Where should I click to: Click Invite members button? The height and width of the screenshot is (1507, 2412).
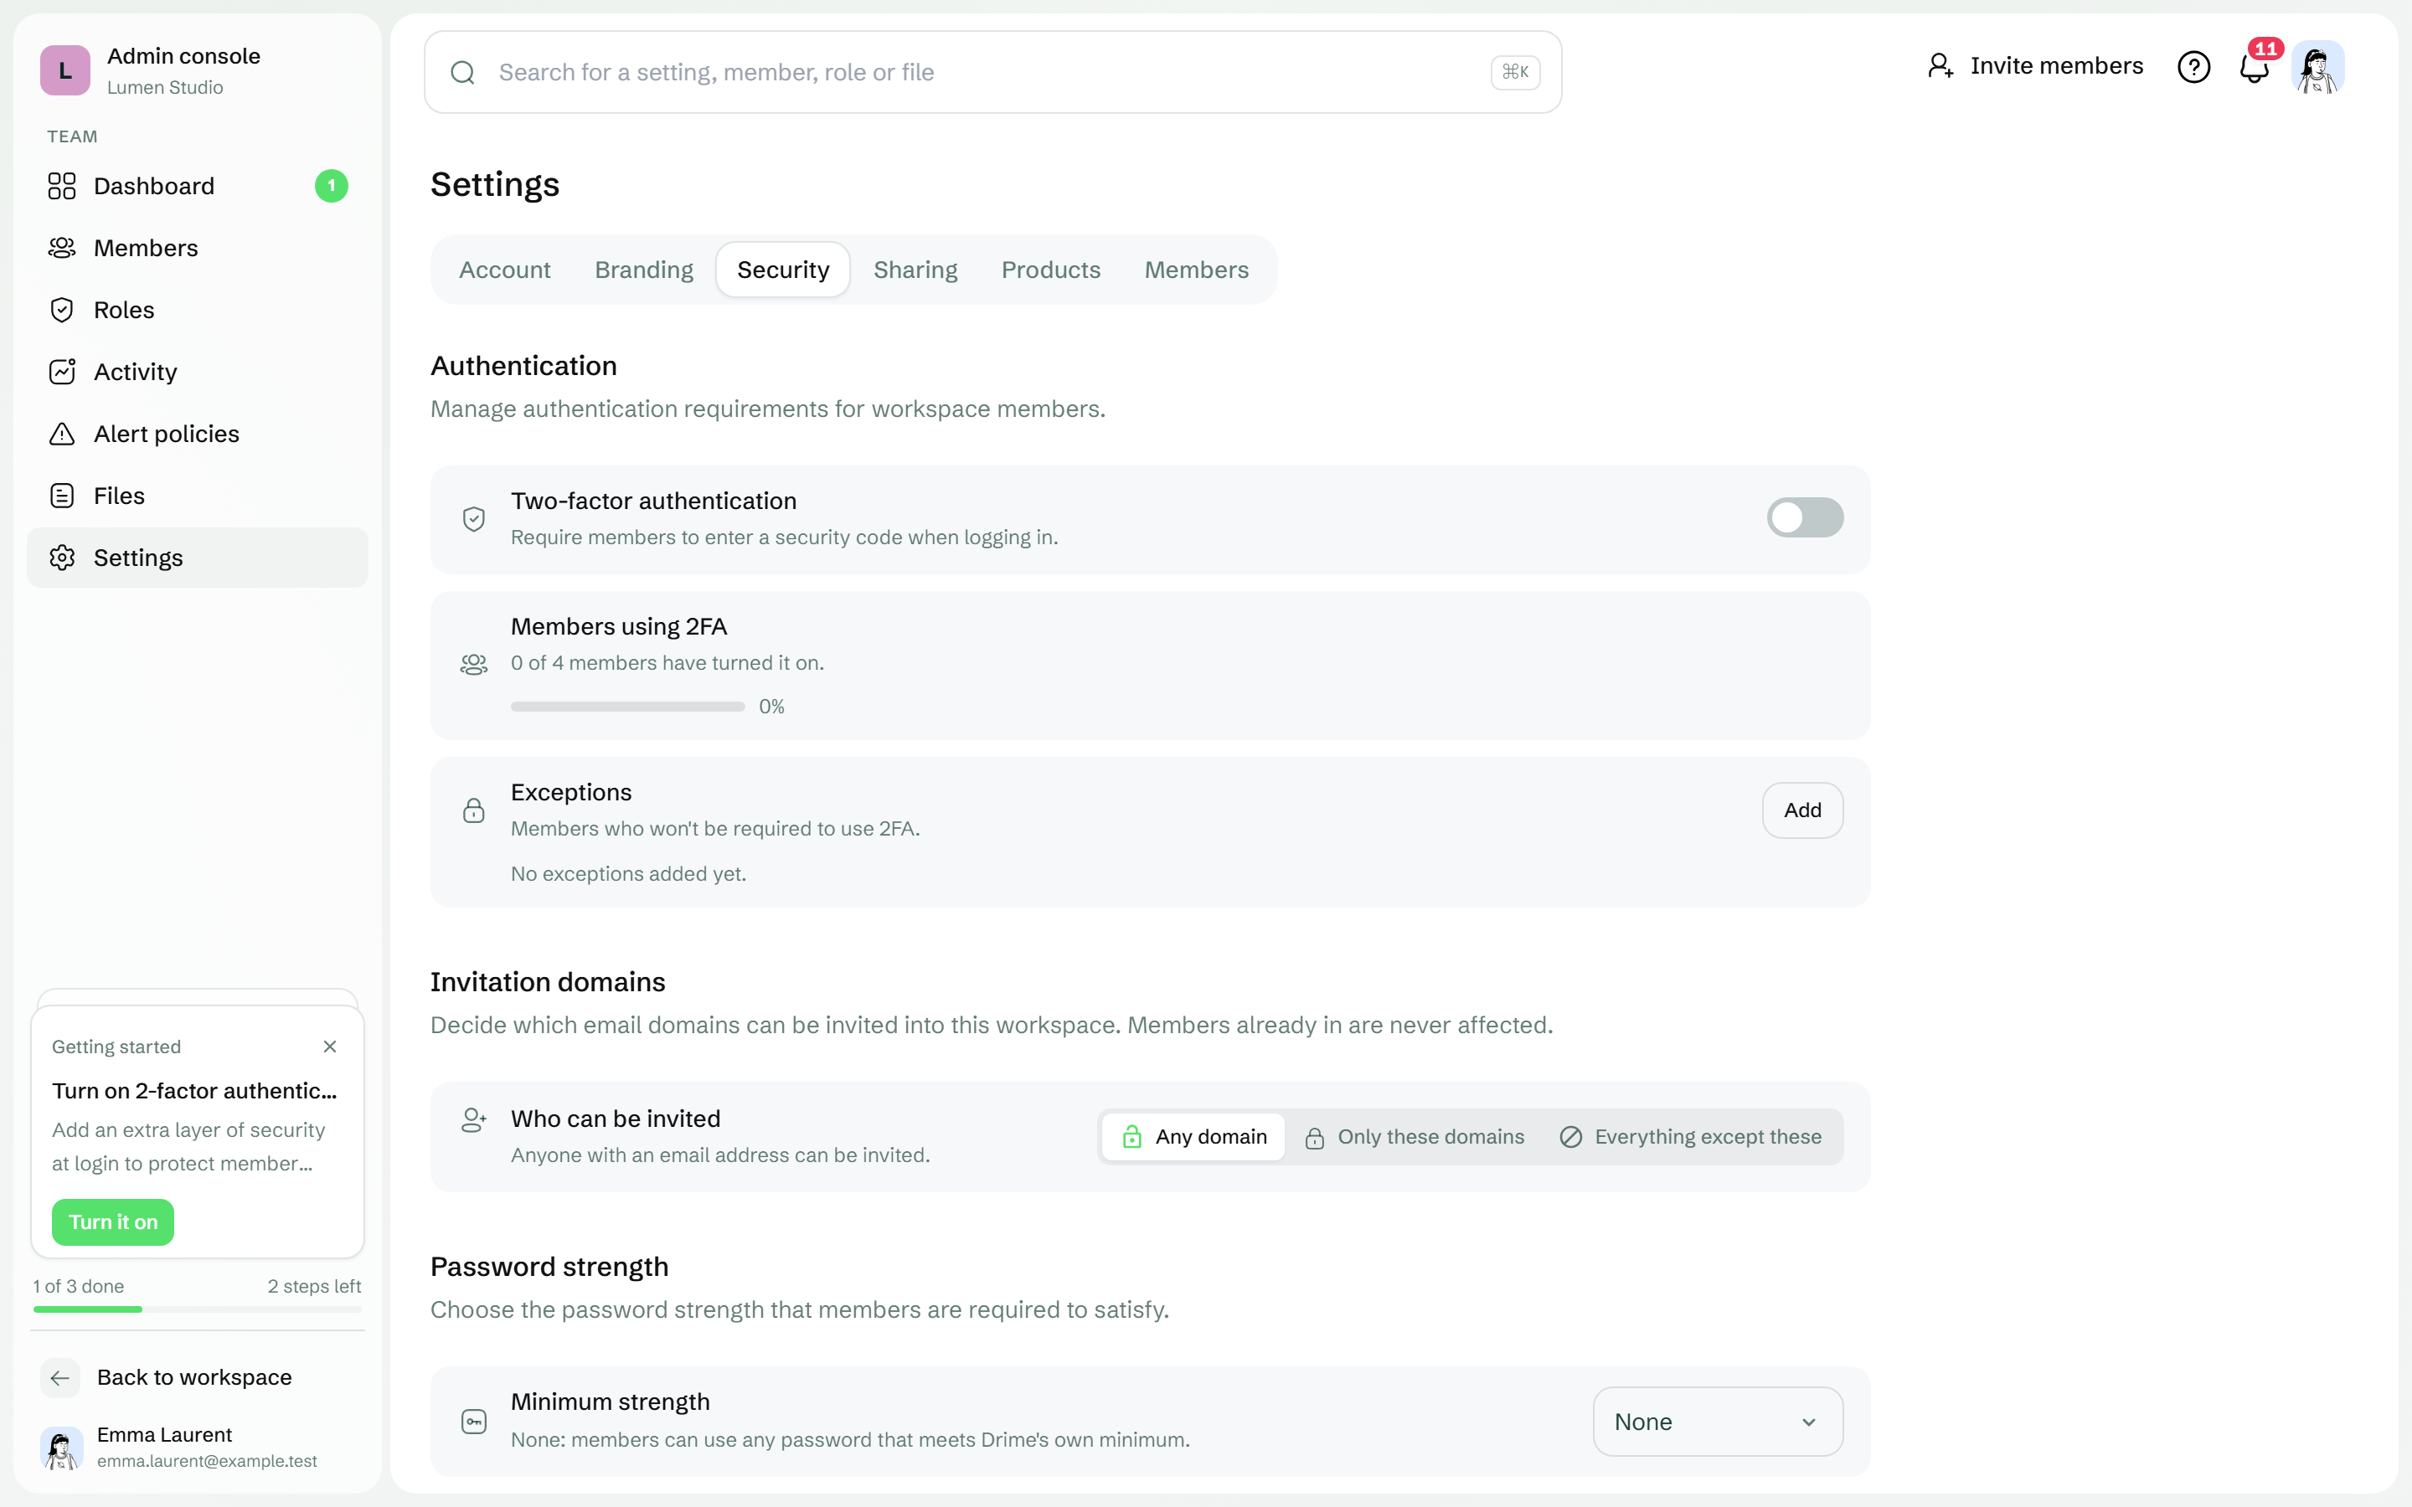coord(2034,66)
